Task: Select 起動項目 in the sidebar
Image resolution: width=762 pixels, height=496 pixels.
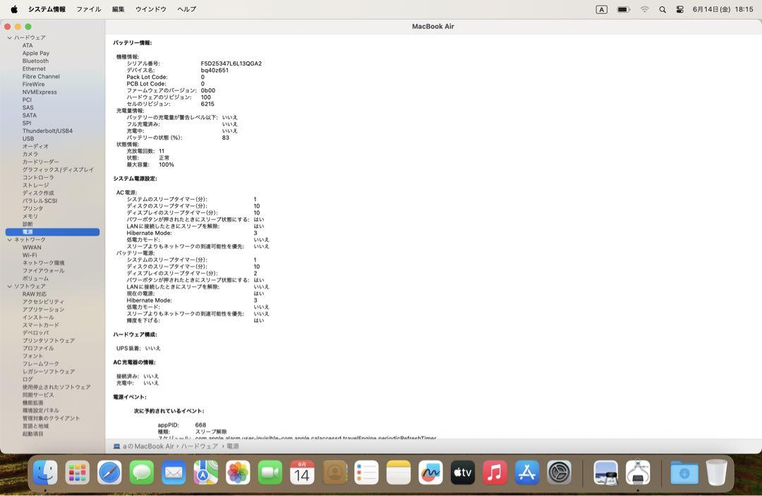Action: 32,434
